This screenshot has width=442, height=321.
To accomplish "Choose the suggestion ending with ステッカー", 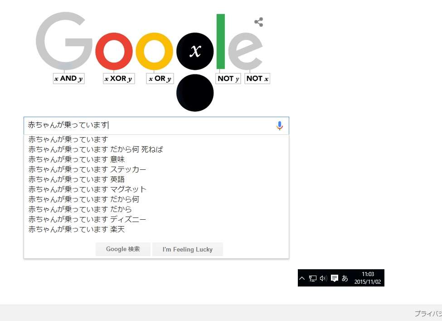I will (x=156, y=169).
